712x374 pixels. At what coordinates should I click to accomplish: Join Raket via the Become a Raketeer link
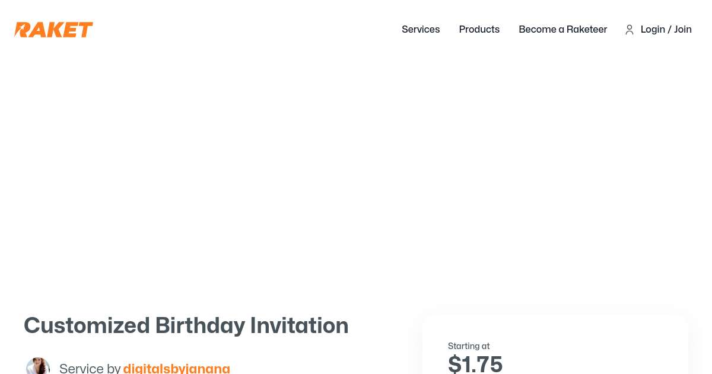562,29
